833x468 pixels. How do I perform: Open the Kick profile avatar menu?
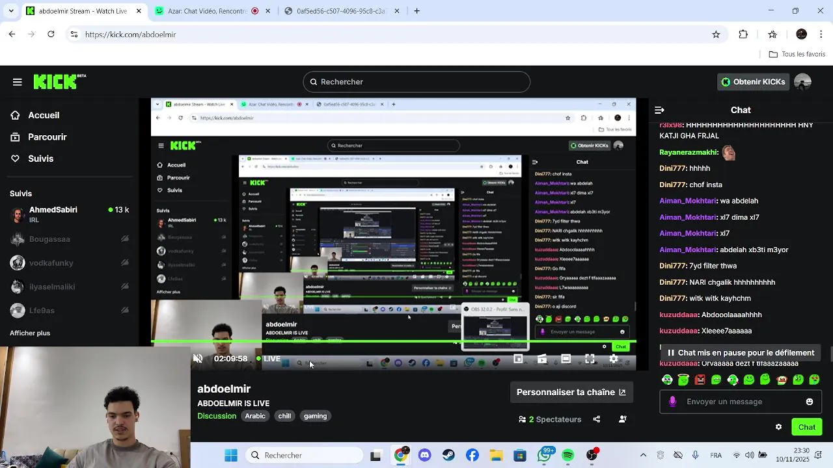[x=802, y=82]
